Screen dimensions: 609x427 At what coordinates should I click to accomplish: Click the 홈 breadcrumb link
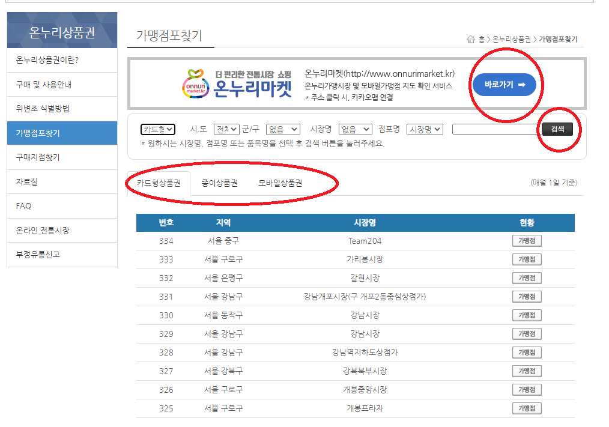coord(481,39)
